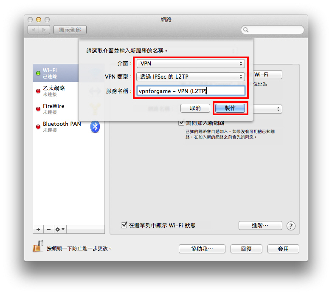
Task: Open the network name dropdown behind the dialog
Action: (268, 109)
